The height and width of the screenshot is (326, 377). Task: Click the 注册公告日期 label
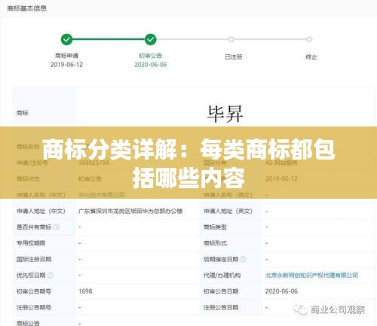click(x=221, y=307)
